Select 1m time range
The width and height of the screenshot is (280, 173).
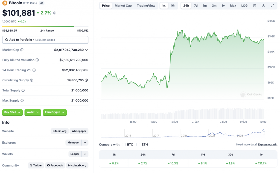click(x=205, y=6)
